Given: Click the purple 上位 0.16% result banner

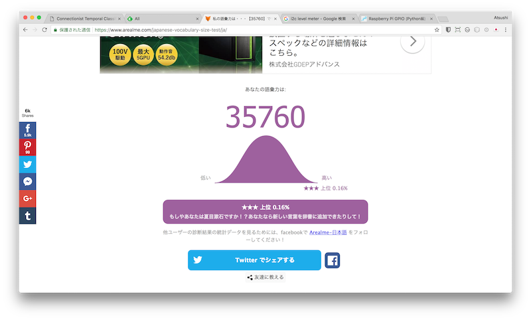Looking at the screenshot, I should click(x=265, y=211).
